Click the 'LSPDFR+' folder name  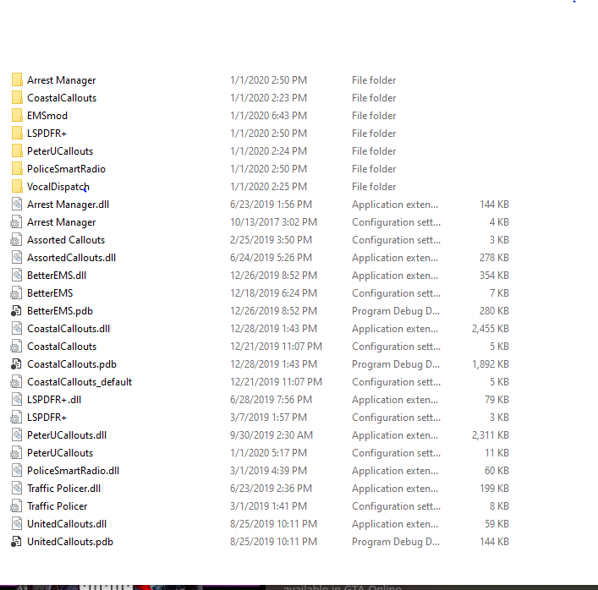[x=47, y=134]
